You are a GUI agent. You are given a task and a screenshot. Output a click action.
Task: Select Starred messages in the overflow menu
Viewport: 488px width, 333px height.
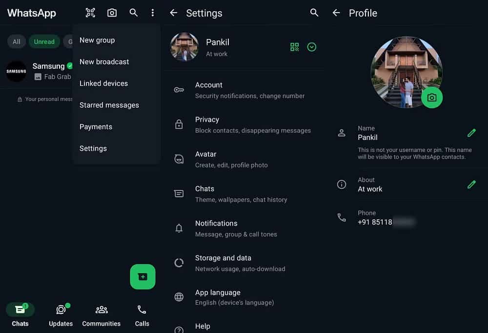109,105
